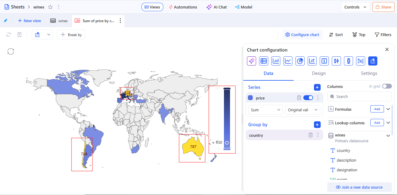
Task: Pick the line chart type icon
Action: pyautogui.click(x=288, y=61)
